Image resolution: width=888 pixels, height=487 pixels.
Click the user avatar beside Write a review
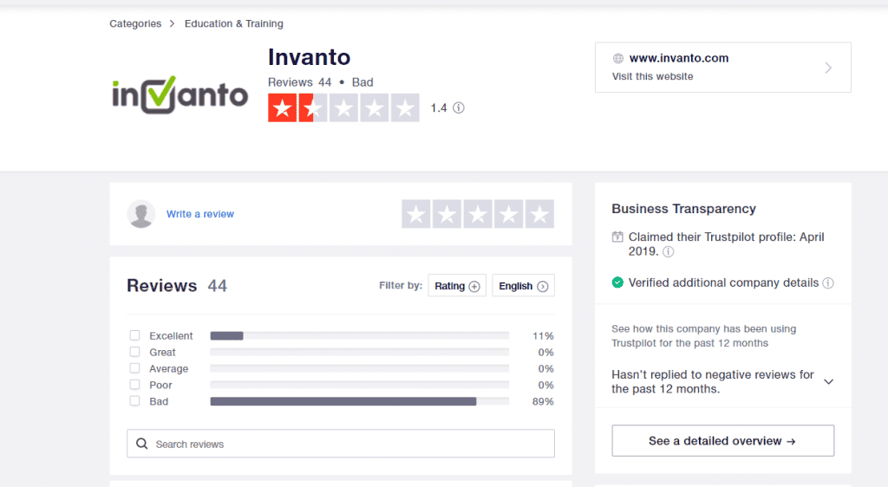coord(141,214)
